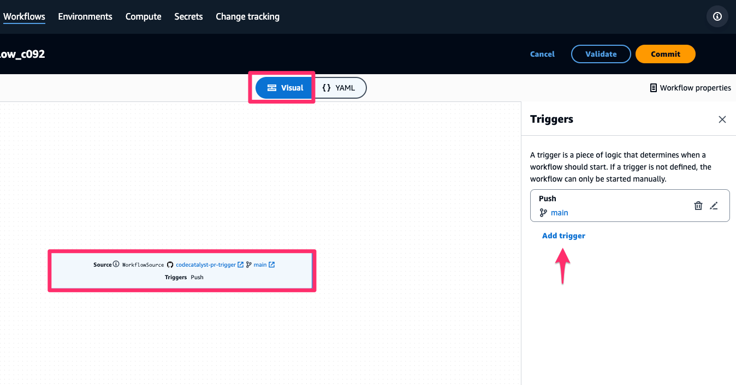Open the main branch link in Source node
The image size is (736, 385).
click(x=260, y=265)
